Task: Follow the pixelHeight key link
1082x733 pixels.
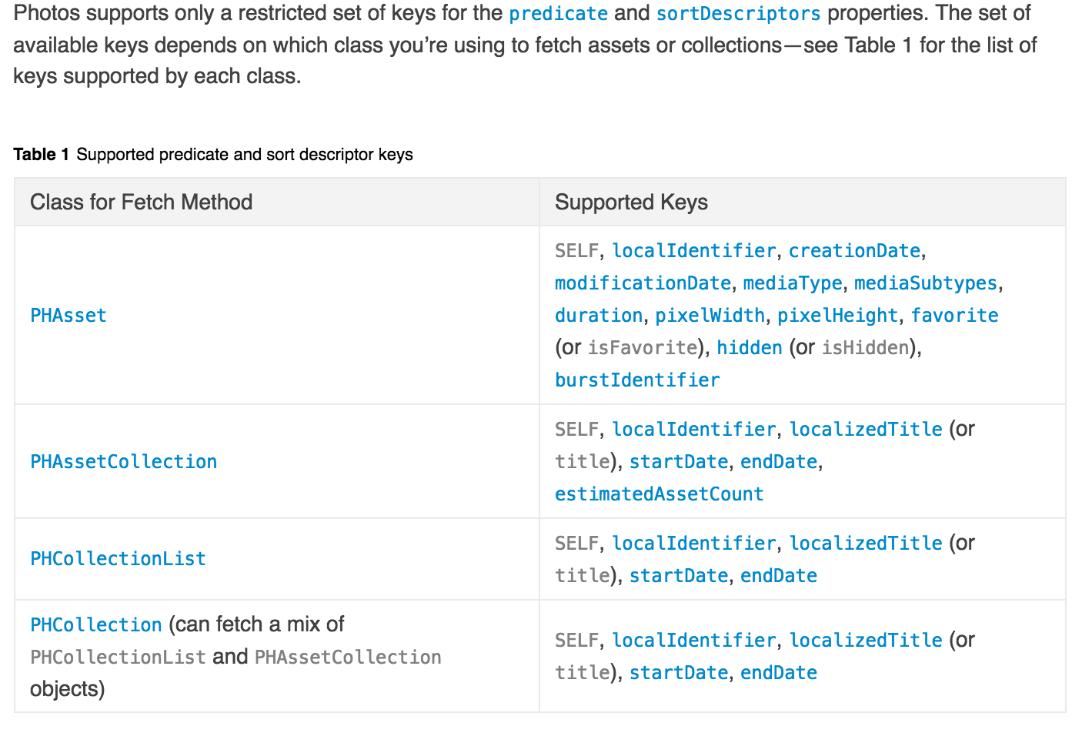Action: point(837,316)
